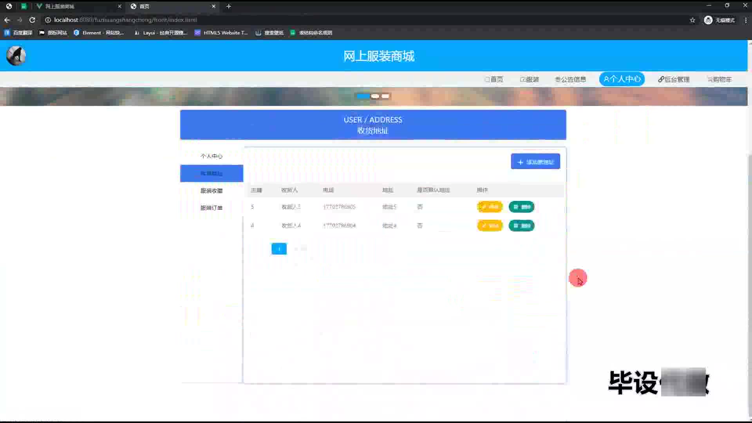Click the browser back arrow
752x423 pixels.
pos(7,20)
